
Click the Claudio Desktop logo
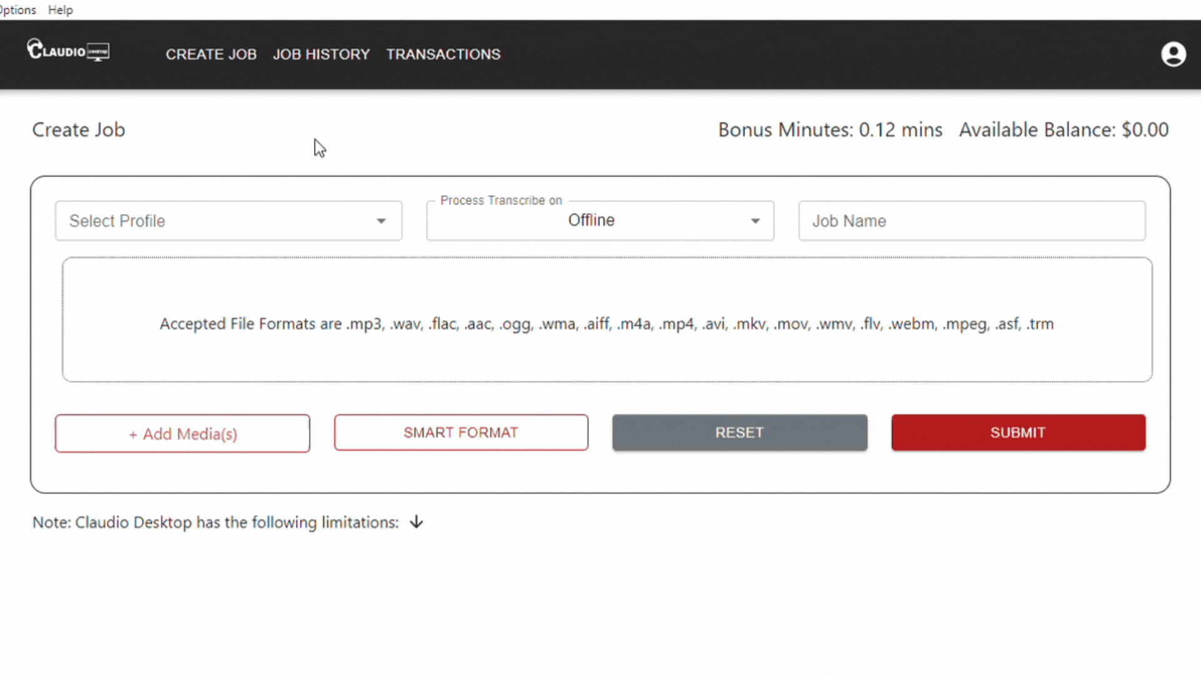point(68,51)
